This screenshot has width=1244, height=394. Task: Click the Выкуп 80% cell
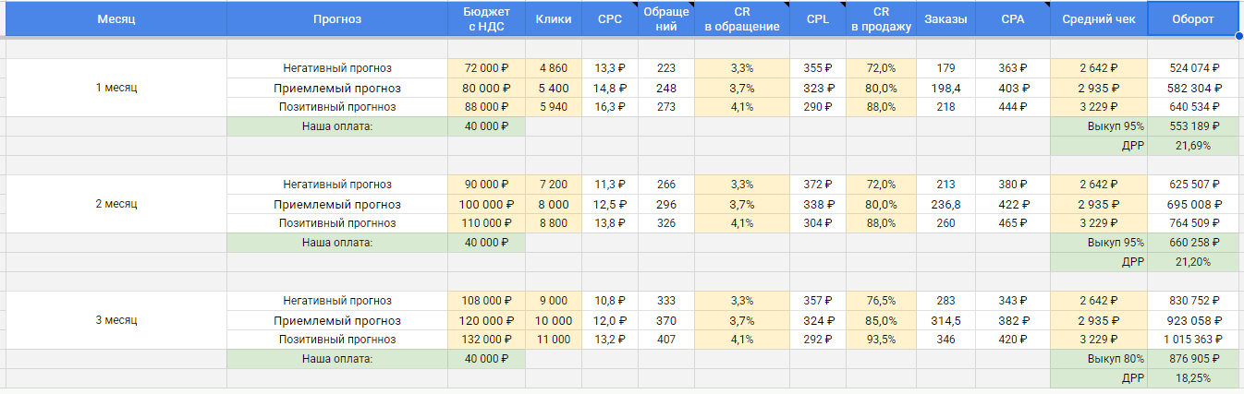1098,359
